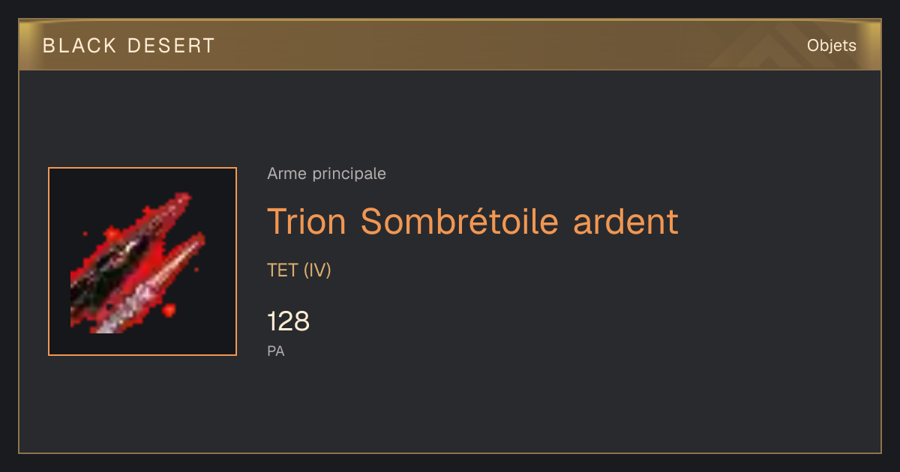Click empty dark card area below PA

(450, 408)
